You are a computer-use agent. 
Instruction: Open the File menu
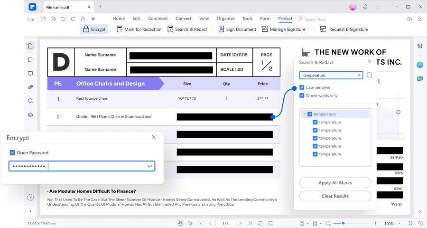point(31,19)
